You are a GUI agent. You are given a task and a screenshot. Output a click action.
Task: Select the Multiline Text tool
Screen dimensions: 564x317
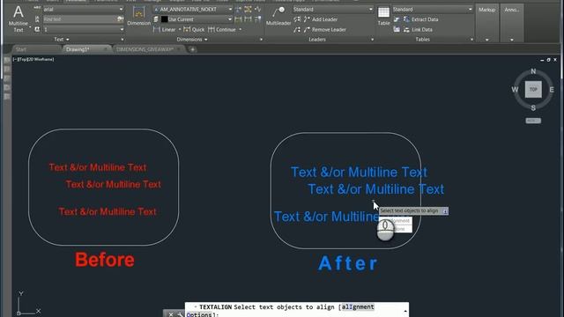18,18
